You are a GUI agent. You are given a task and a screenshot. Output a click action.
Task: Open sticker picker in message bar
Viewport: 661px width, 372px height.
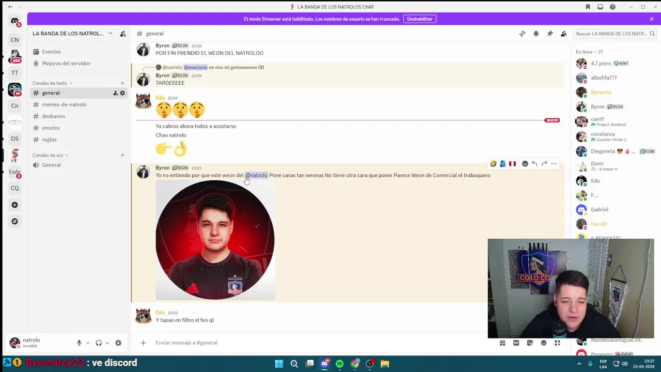[530, 343]
